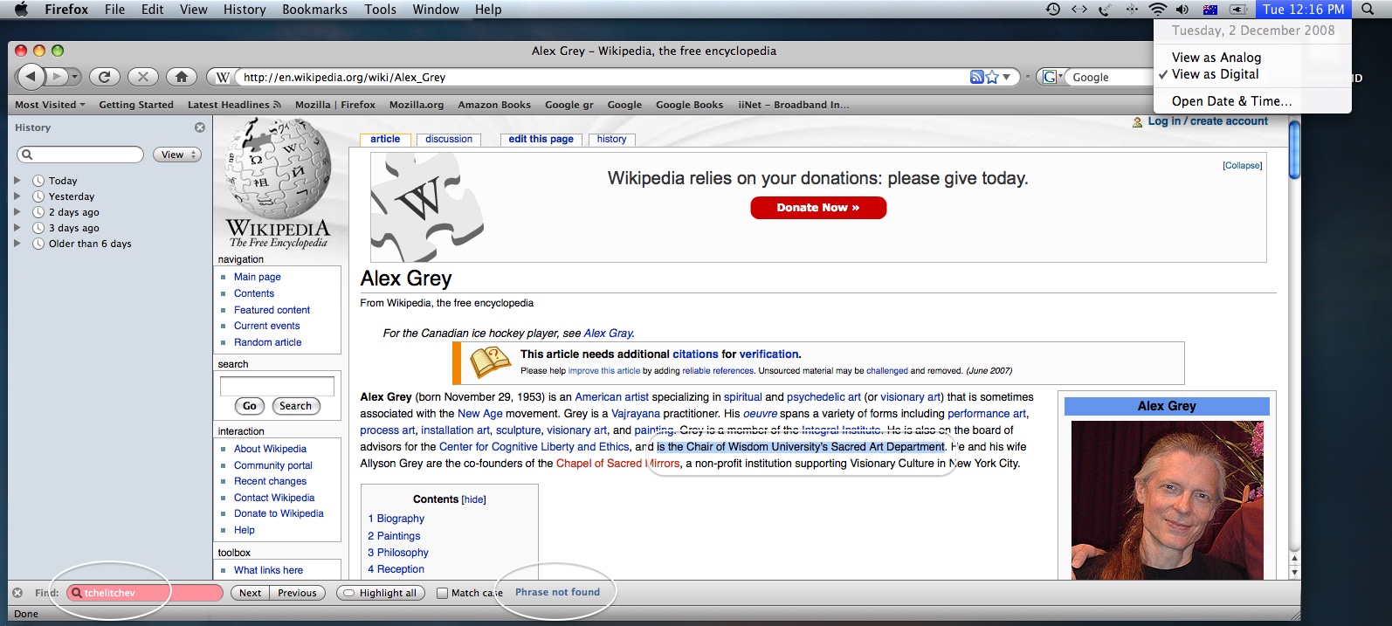The width and height of the screenshot is (1392, 626).
Task: Expand the 3 days ago history group
Action: point(17,228)
